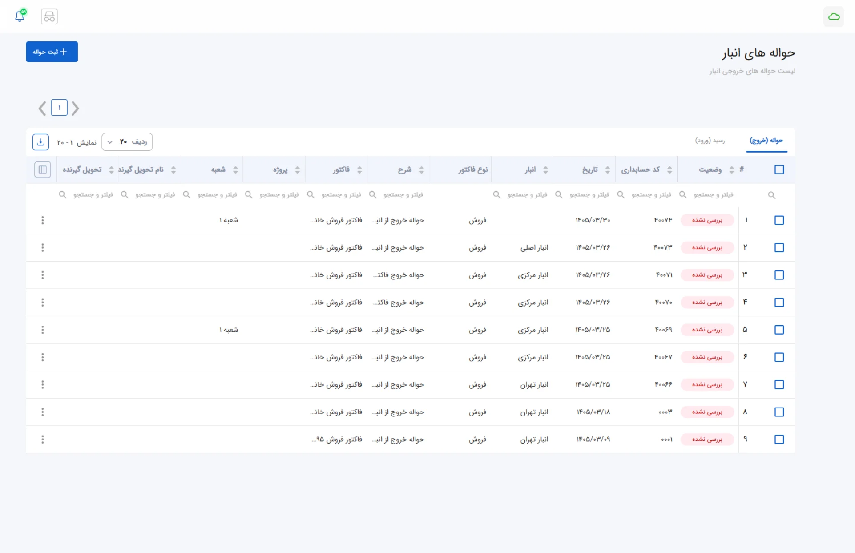Select the checkbox for row ۵
855x553 pixels.
click(779, 330)
